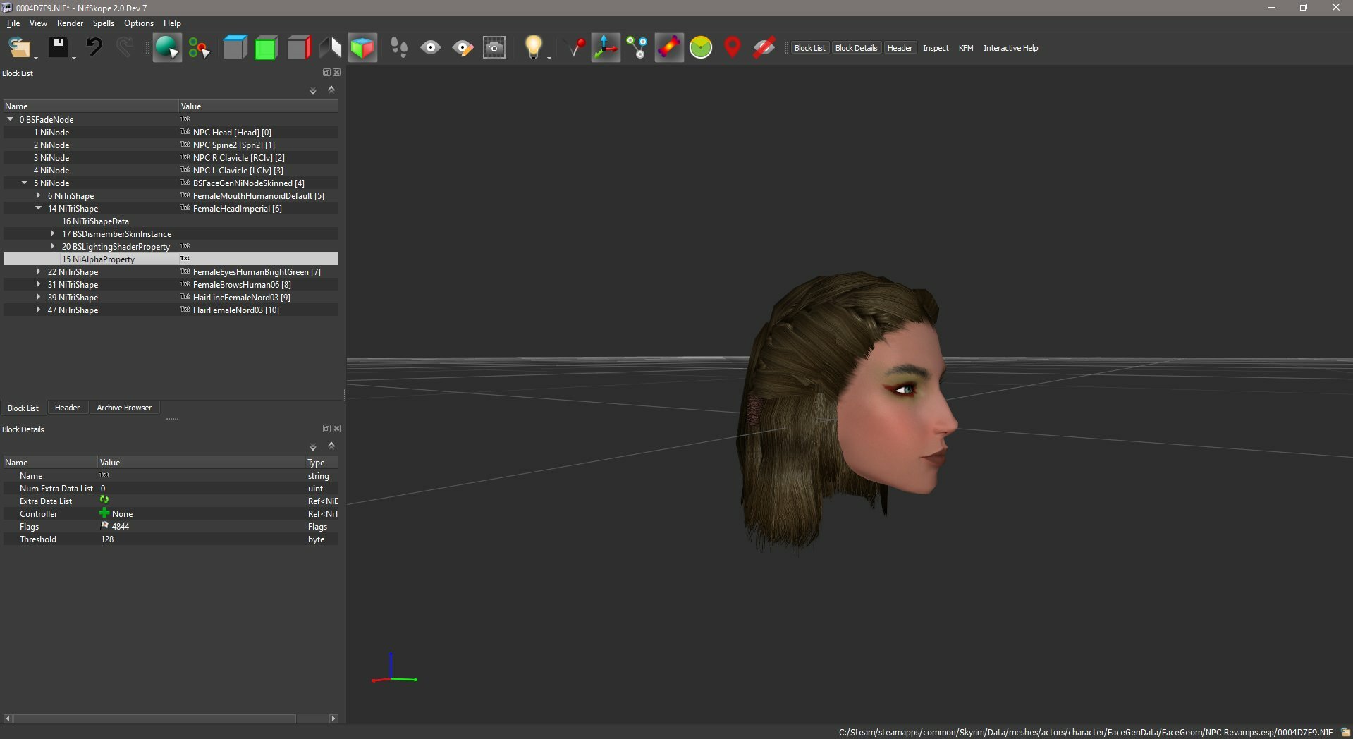
Task: Switch to the bottom Header tab
Action: pos(67,408)
